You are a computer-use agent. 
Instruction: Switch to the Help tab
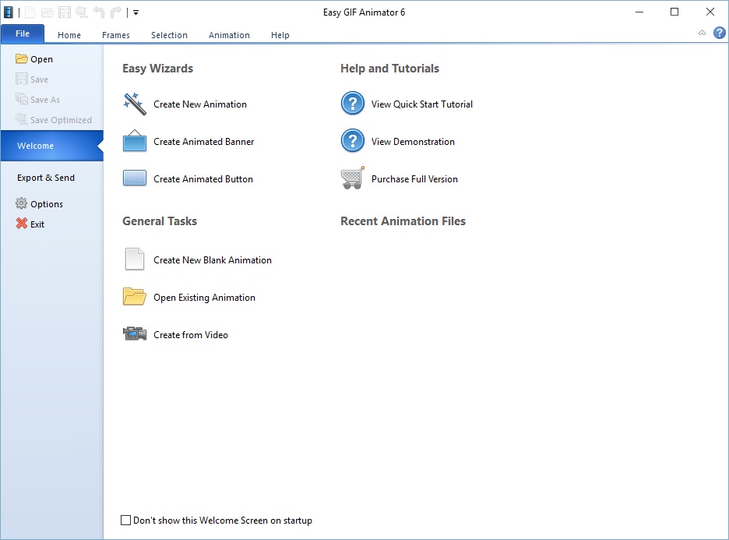pyautogui.click(x=280, y=35)
